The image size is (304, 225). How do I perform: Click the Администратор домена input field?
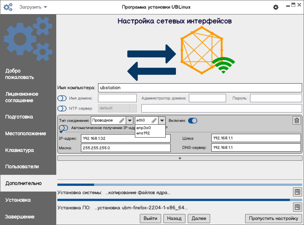click(x=207, y=98)
